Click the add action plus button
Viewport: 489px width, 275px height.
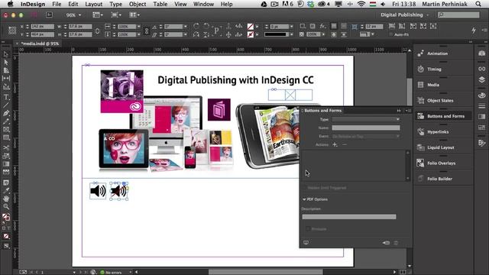coord(335,144)
